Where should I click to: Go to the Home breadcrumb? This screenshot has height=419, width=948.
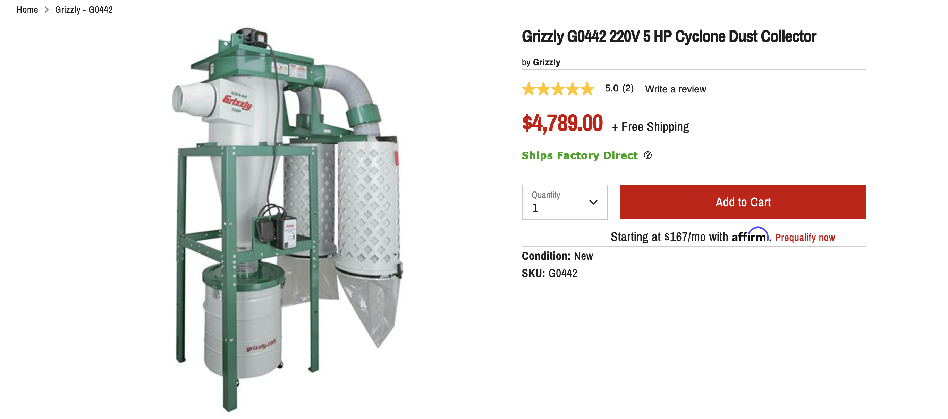27,10
